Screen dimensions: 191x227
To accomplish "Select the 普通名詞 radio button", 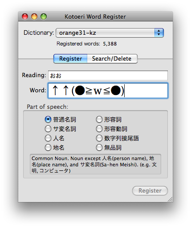I will pyautogui.click(x=48, y=120).
